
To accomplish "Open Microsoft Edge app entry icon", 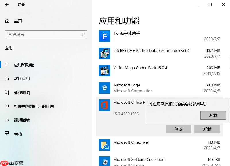I will click(x=104, y=88).
